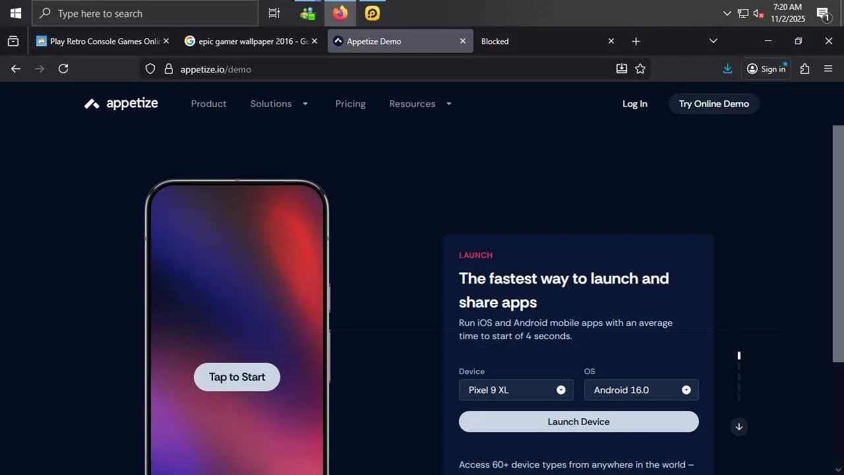Bookmark this page with the star icon

point(640,69)
